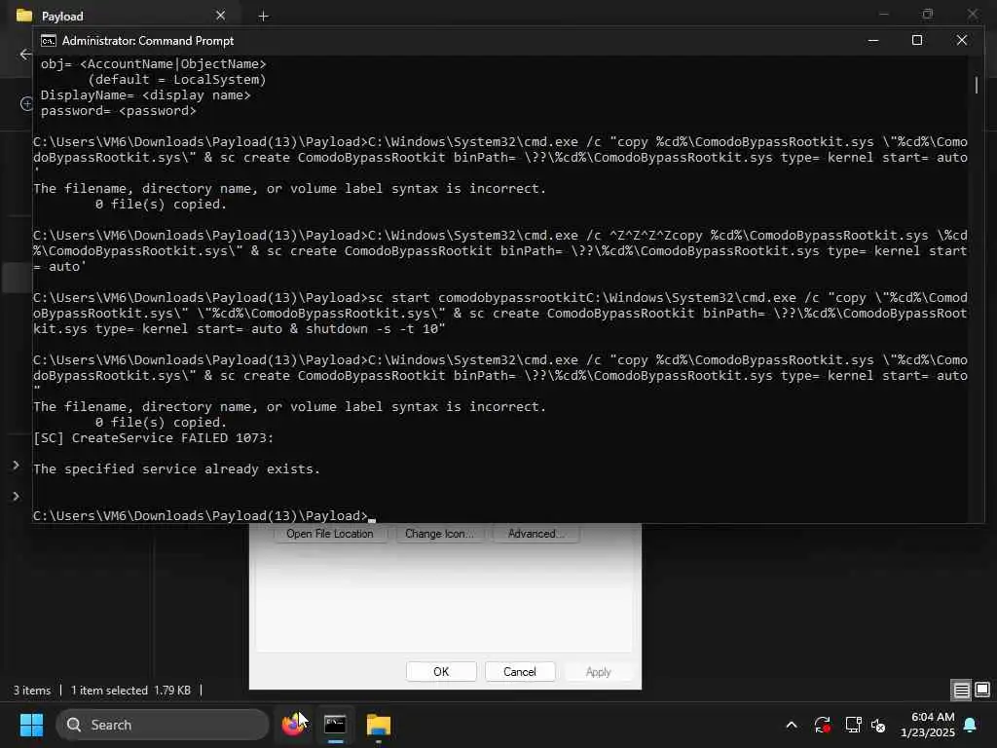This screenshot has height=748, width=997.
Task: Click the Change Icon button
Action: (439, 534)
